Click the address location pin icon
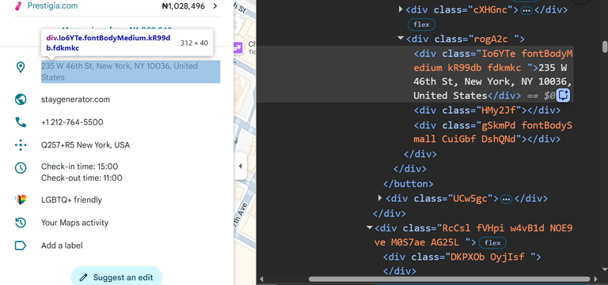 pyautogui.click(x=20, y=67)
